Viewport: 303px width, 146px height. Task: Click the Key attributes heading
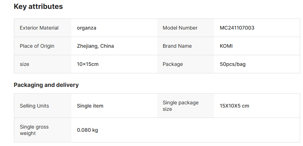[38, 6]
